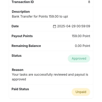This screenshot has width=102, height=102.
Task: Click the Date row label
Action: [15, 26]
